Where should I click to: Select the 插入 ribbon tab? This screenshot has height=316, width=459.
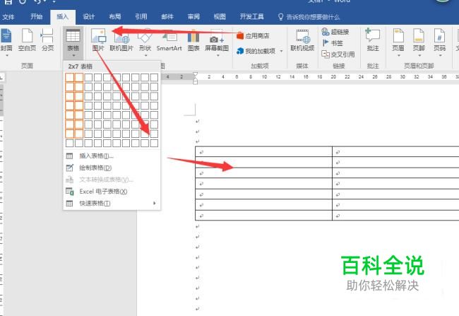62,17
